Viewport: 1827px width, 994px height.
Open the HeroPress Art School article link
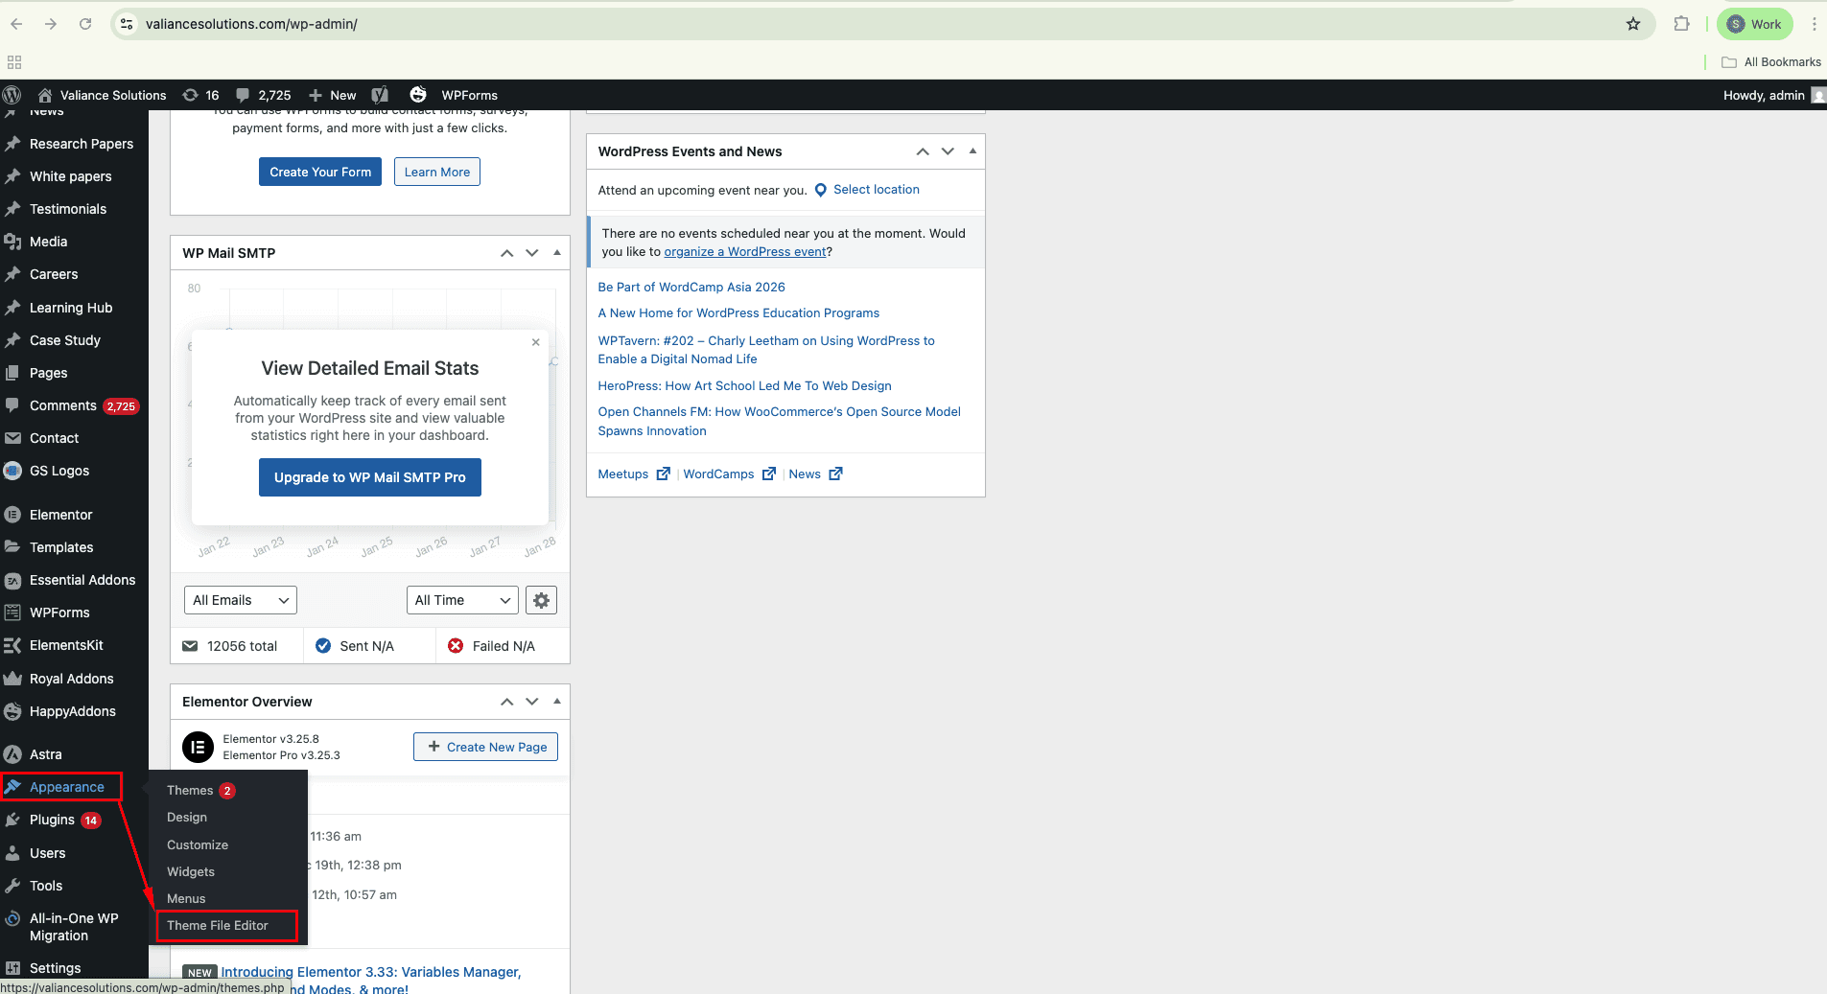tap(744, 385)
